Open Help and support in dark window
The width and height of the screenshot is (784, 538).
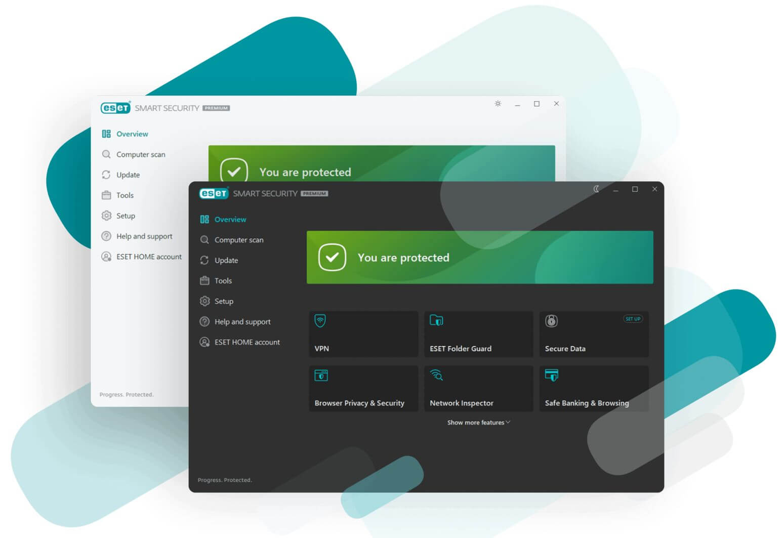242,322
